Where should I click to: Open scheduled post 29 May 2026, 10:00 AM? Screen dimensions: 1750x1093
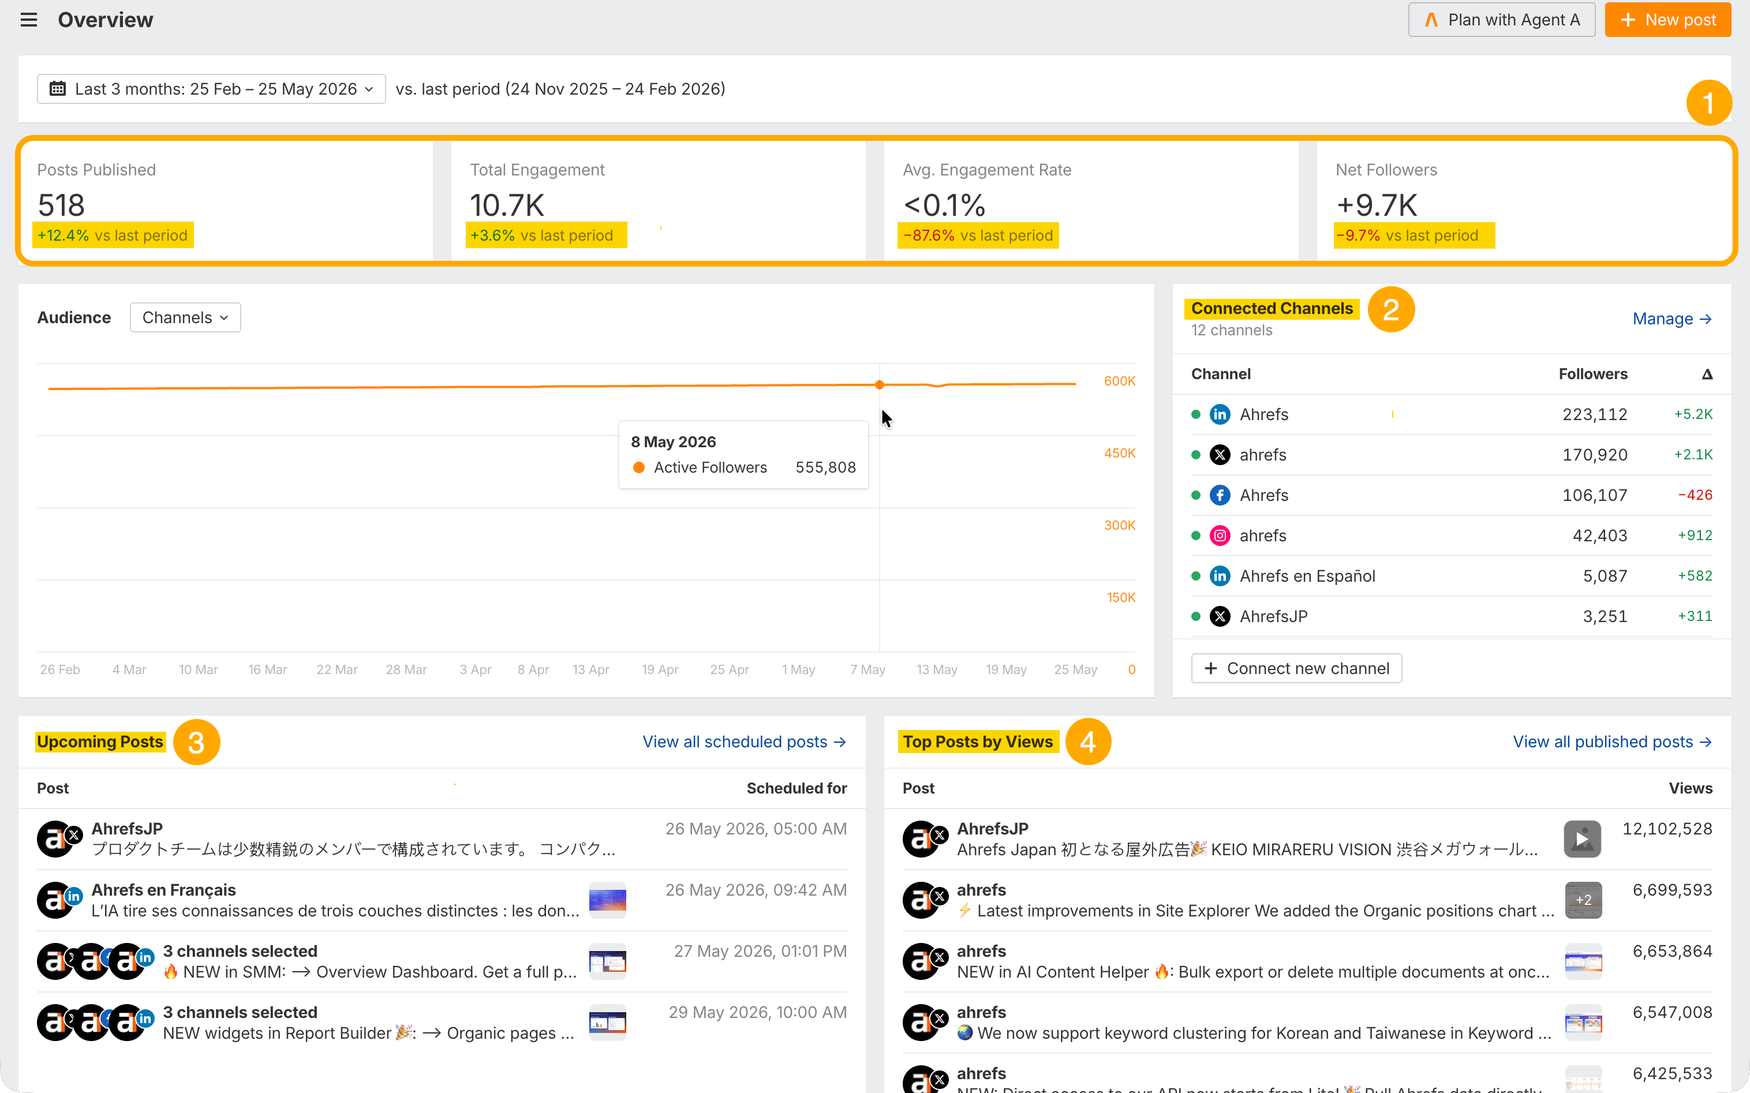click(442, 1023)
